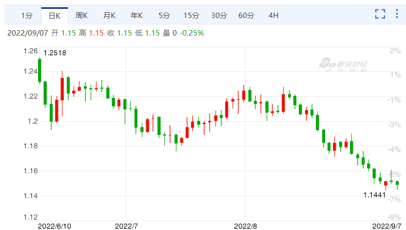Screen dimensions: 406x230
Task: Click the 1.1441 low price label
Action: (374, 195)
